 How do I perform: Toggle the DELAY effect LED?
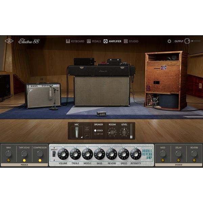click(178, 160)
